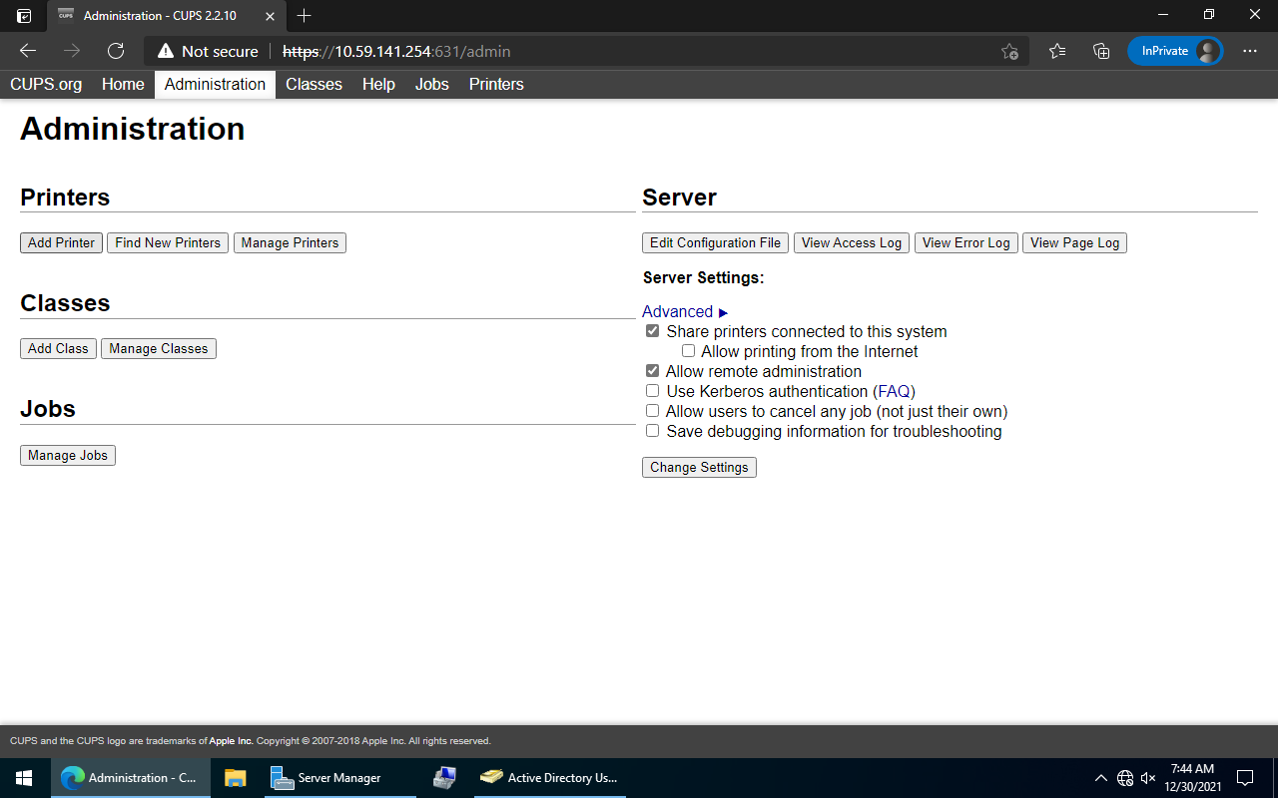Enable Allow printing from the Internet

(688, 351)
